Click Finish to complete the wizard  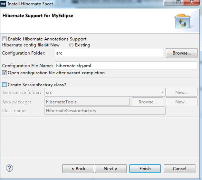click(x=145, y=169)
